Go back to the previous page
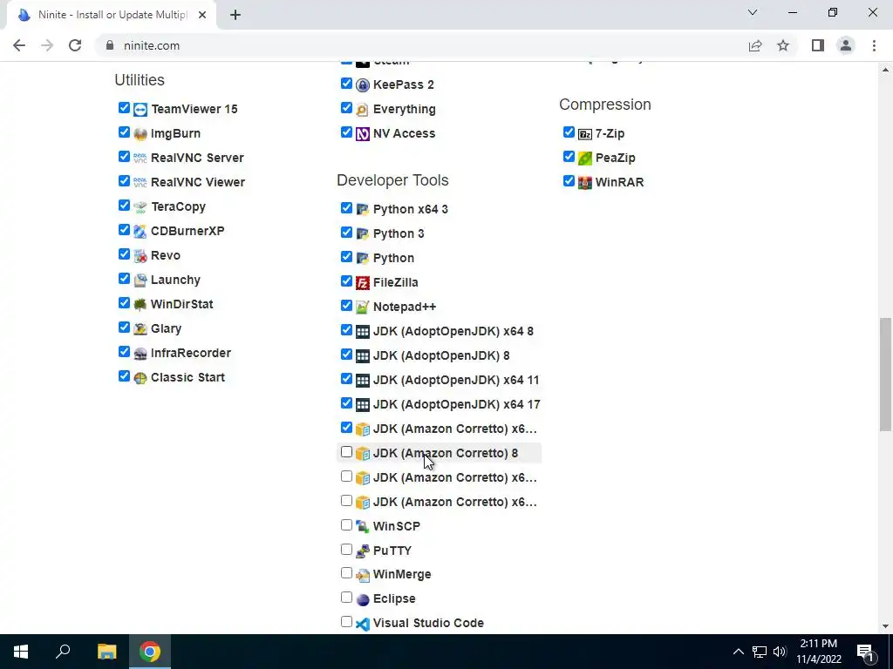The height and width of the screenshot is (669, 893). point(19,45)
